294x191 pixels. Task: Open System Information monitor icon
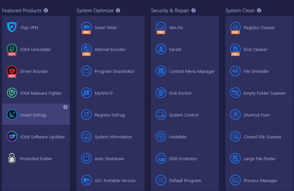[x=86, y=136]
